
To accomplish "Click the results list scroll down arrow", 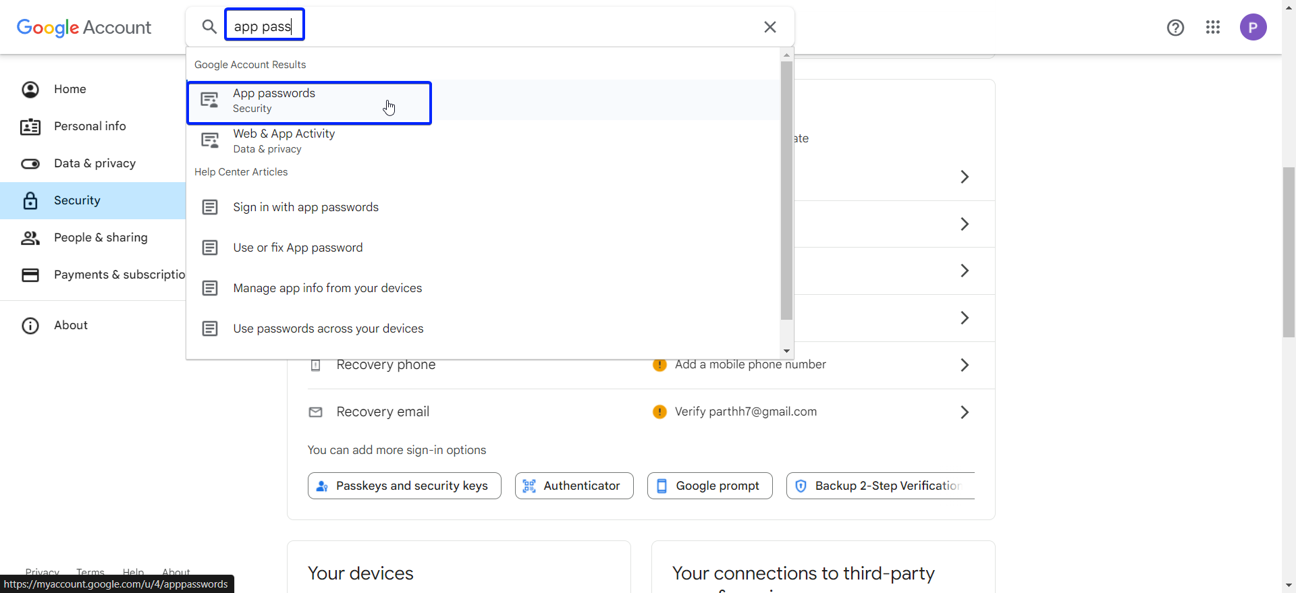I will click(x=786, y=351).
